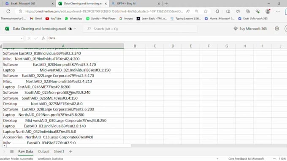Screen dimensions: 287x161
Task: Expand the Name Box dropdown arrow
Action: click(x=22, y=39)
